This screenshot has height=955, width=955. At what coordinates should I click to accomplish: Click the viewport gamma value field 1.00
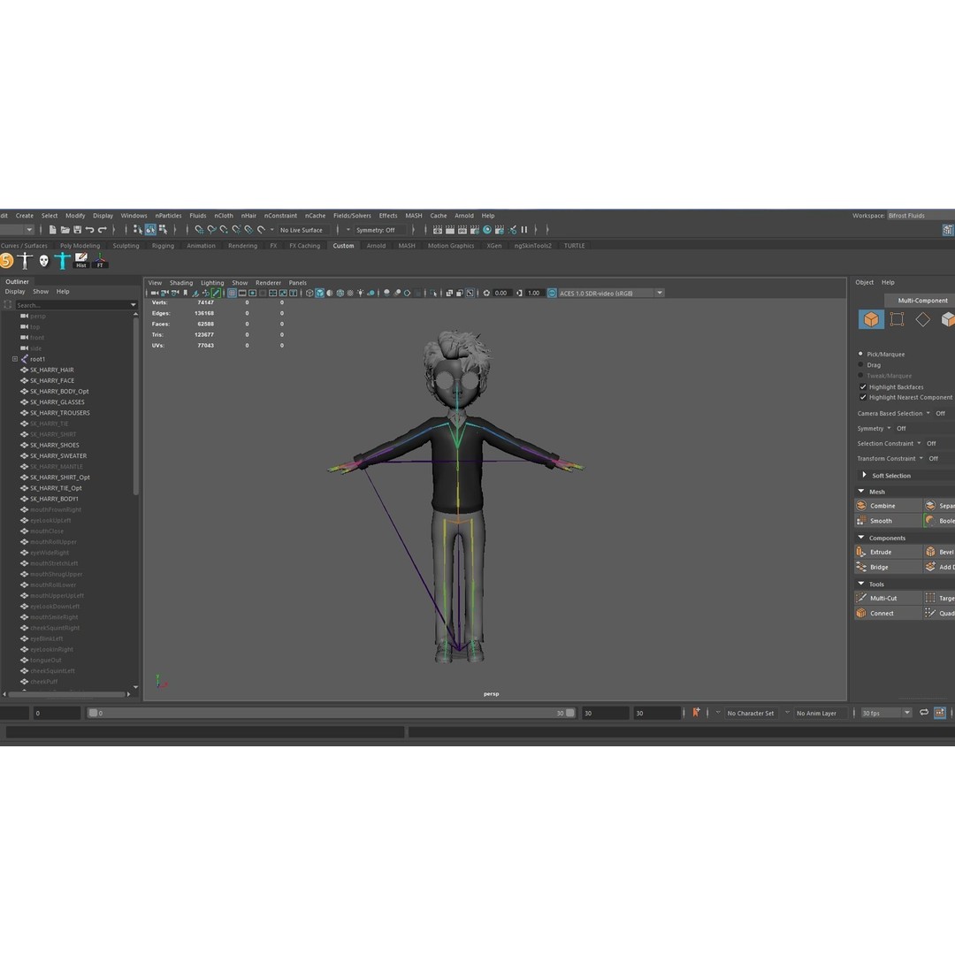(x=533, y=293)
